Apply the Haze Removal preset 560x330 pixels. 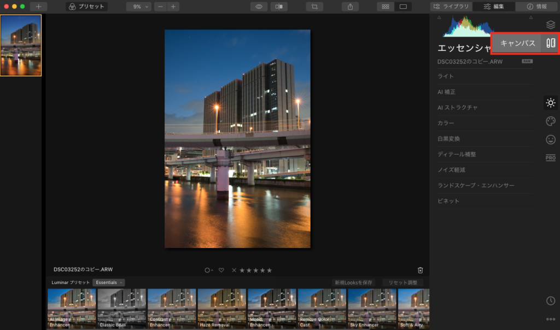tap(222, 309)
